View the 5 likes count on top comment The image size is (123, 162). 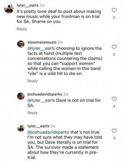point(114,17)
